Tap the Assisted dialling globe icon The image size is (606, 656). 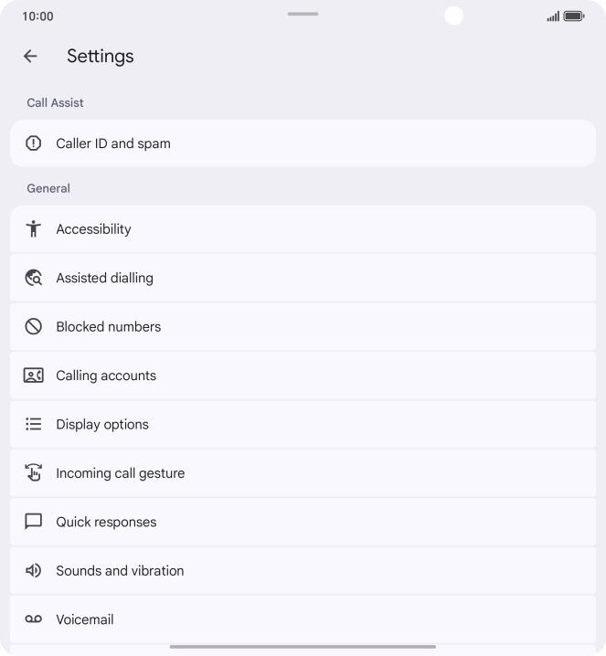34,278
